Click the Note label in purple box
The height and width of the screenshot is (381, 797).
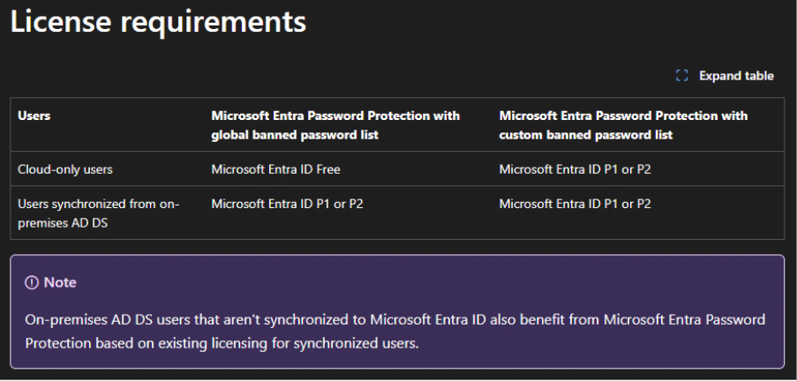click(60, 282)
